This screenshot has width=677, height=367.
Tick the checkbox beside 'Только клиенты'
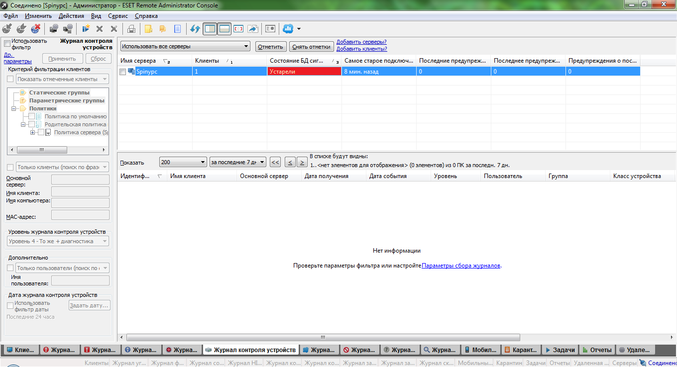[x=10, y=167]
